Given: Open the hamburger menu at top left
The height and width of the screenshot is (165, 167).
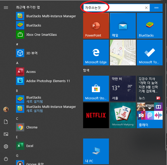Looking at the screenshot, I should [x=6, y=7].
